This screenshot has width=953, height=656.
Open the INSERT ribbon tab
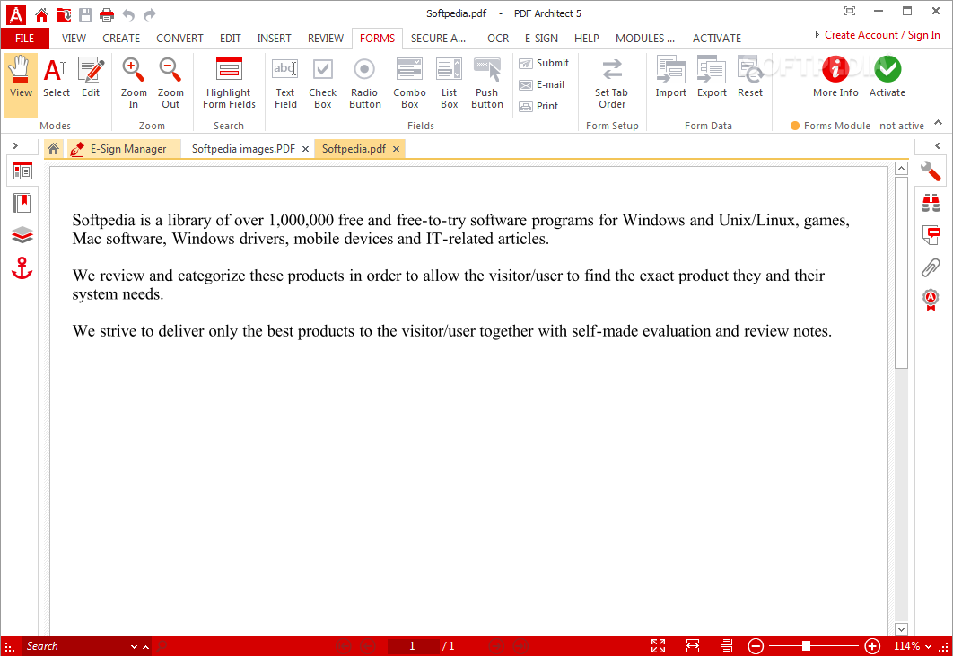274,39
